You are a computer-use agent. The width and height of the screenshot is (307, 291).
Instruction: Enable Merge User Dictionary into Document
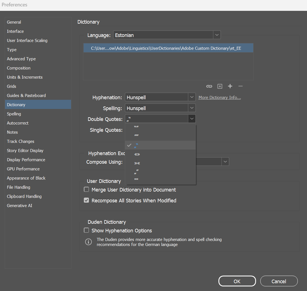(86, 190)
